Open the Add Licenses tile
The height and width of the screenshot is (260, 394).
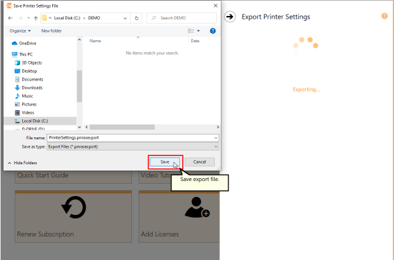(179, 216)
